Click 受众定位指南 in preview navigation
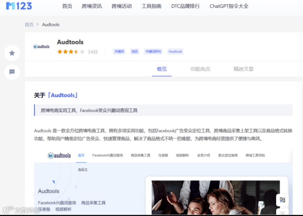This screenshot has width=303, height=216. click(x=228, y=155)
